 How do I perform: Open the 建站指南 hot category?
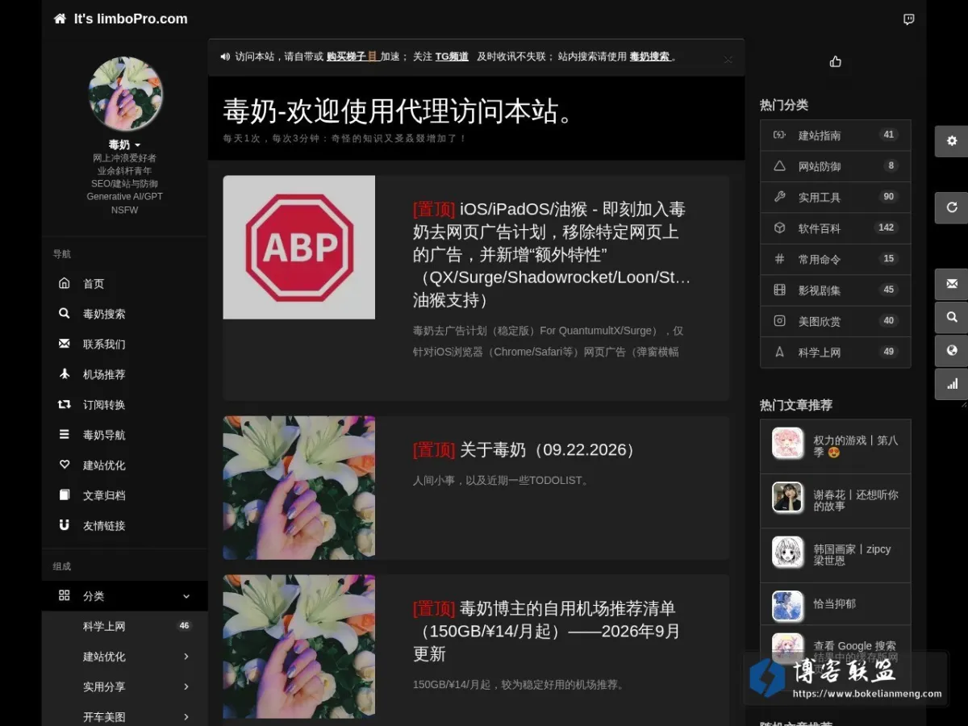point(835,136)
